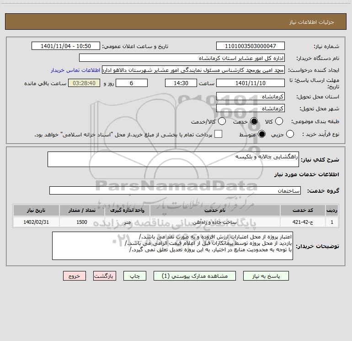Screen dimensions: 352x341
Task: Click the deadline date field 1401/11/10
Action: pyautogui.click(x=251, y=83)
